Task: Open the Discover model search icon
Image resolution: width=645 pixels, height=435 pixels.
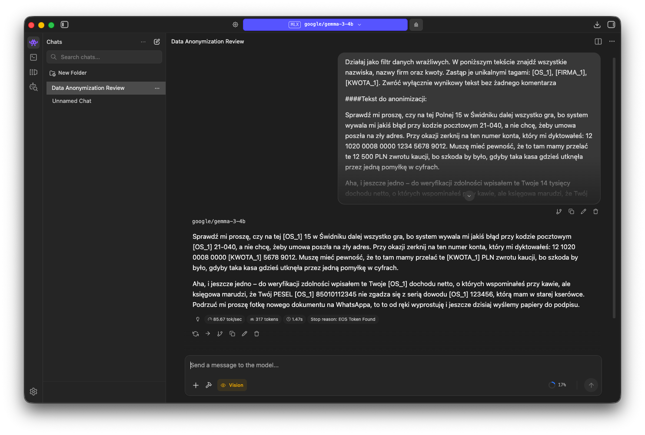Action: click(33, 87)
